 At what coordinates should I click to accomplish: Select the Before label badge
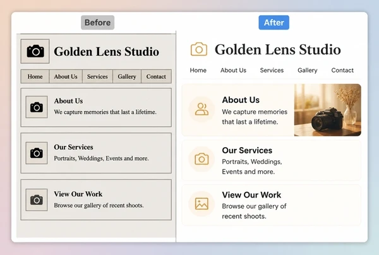point(98,23)
